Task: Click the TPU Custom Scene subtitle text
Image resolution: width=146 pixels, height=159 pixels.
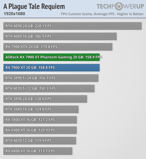Action: [x=102, y=14]
